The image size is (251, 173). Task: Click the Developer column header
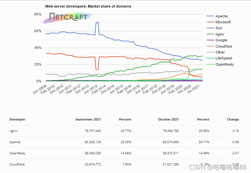coord(17,119)
